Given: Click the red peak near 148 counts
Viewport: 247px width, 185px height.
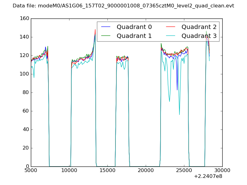Looking at the screenshot, I should click(95, 30).
